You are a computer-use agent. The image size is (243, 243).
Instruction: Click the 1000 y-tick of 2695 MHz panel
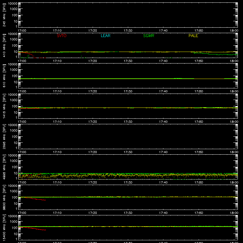14,131
